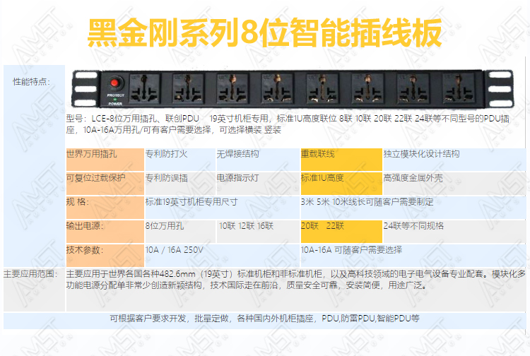Click the 专利防误插 cell
Screen dimensions: 530x356
pos(180,184)
